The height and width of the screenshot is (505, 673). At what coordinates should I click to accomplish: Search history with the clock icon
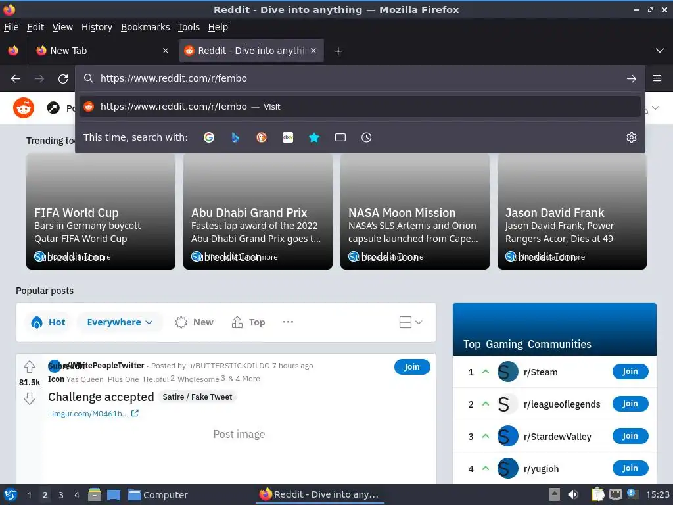click(x=367, y=137)
